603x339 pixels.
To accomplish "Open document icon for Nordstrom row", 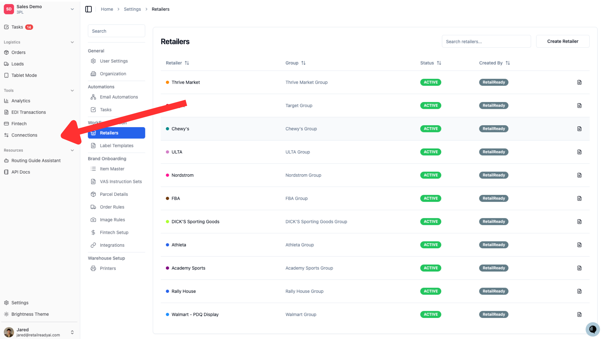I will [579, 175].
